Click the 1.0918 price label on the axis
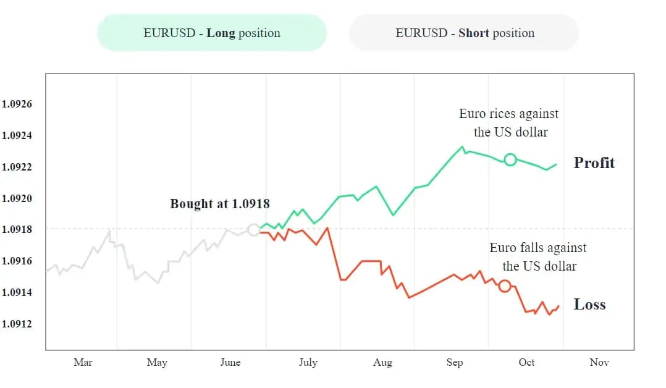The width and height of the screenshot is (666, 388). pyautogui.click(x=17, y=229)
